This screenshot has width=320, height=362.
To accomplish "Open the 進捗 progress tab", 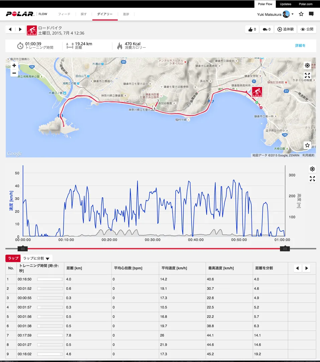I will click(x=126, y=14).
